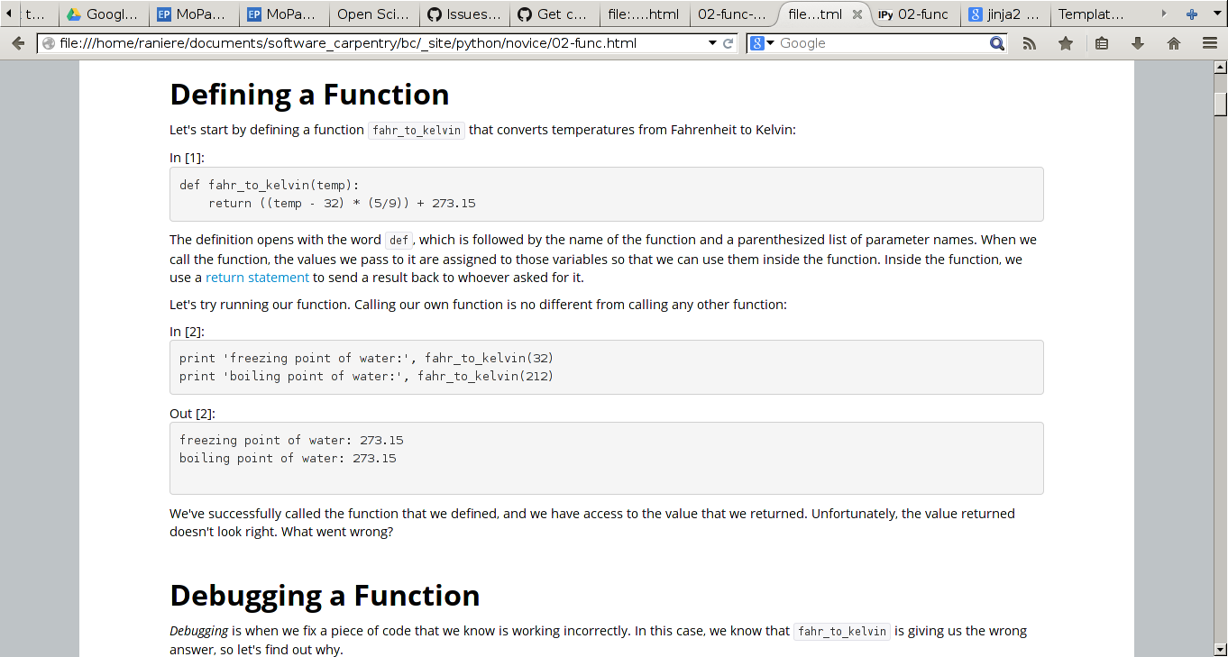This screenshot has height=657, width=1228.
Task: Switch to the second MoPa tab
Action: [285, 14]
